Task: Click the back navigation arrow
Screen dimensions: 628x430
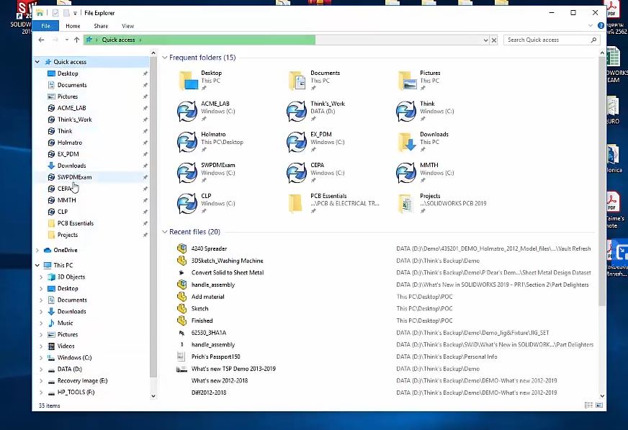Action: (x=41, y=40)
